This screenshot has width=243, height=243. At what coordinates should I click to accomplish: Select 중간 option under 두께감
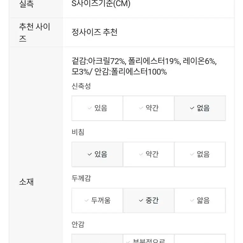[x=148, y=200]
